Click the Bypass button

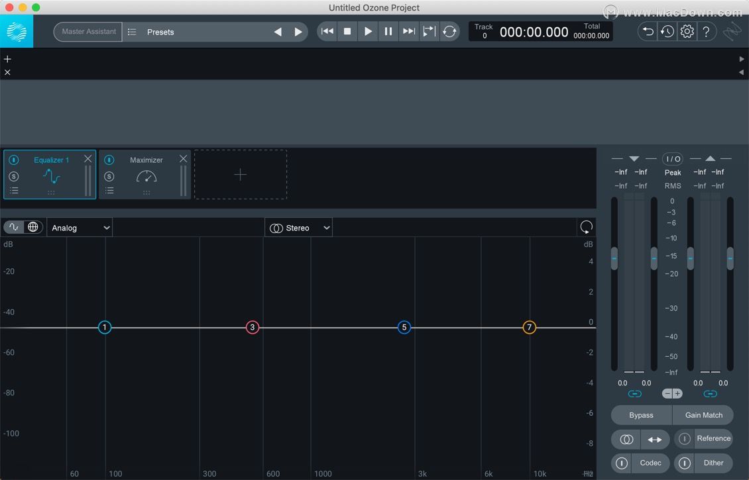[x=641, y=415]
